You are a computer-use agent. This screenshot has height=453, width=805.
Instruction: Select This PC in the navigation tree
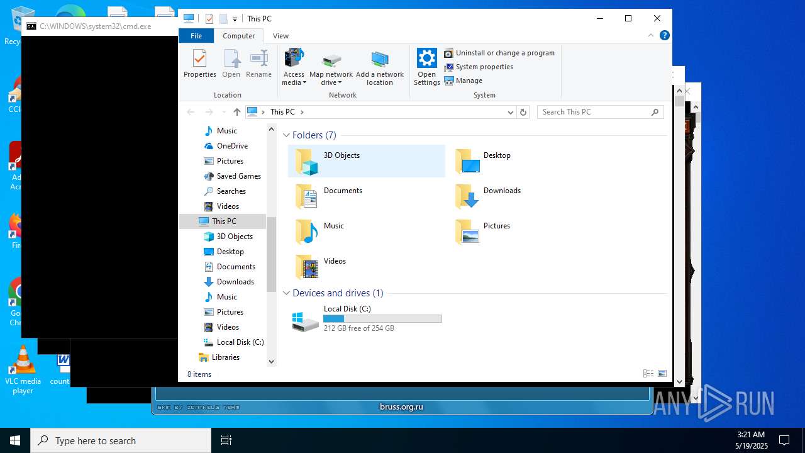click(x=223, y=221)
